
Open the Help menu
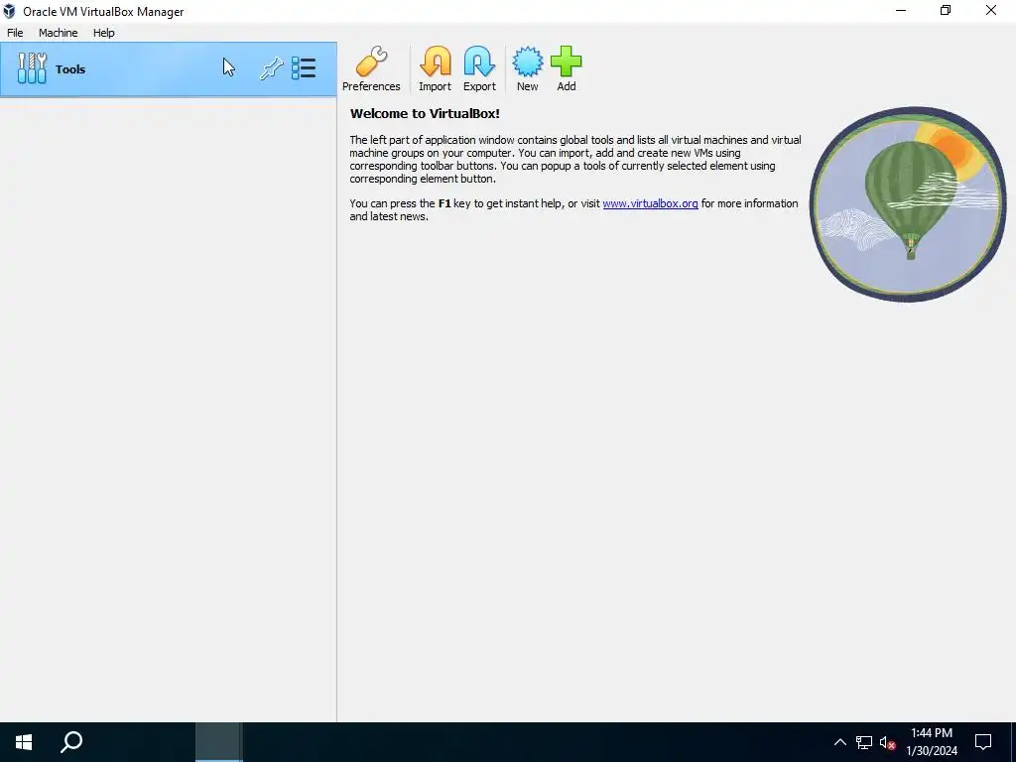(103, 33)
